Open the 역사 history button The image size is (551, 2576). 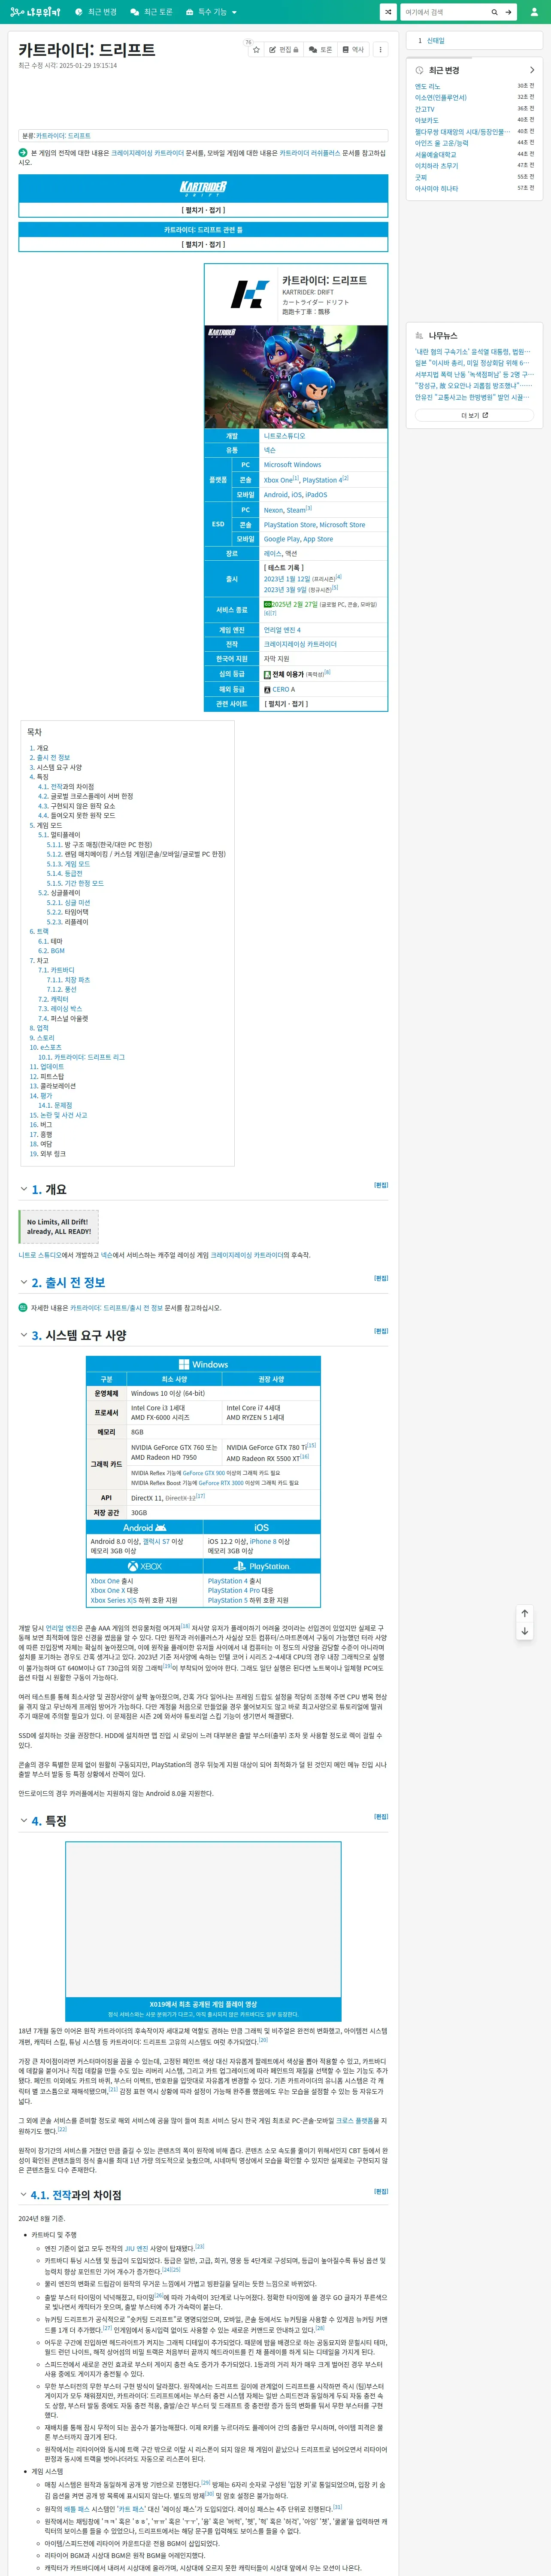tap(353, 49)
